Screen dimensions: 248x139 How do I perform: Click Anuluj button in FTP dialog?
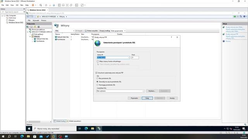pyautogui.click(x=172, y=98)
